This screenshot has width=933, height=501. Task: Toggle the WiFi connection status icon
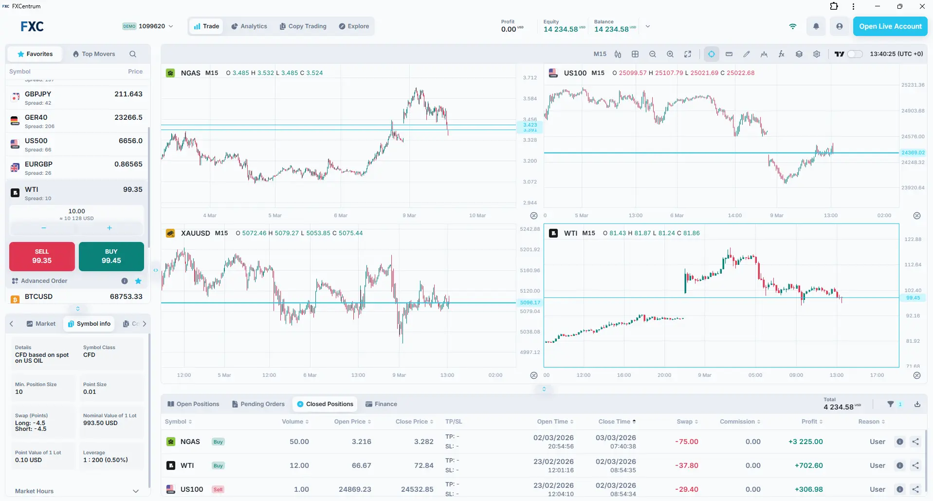[x=792, y=26]
